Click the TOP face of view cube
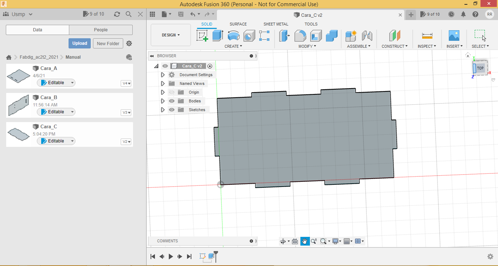 (481, 68)
